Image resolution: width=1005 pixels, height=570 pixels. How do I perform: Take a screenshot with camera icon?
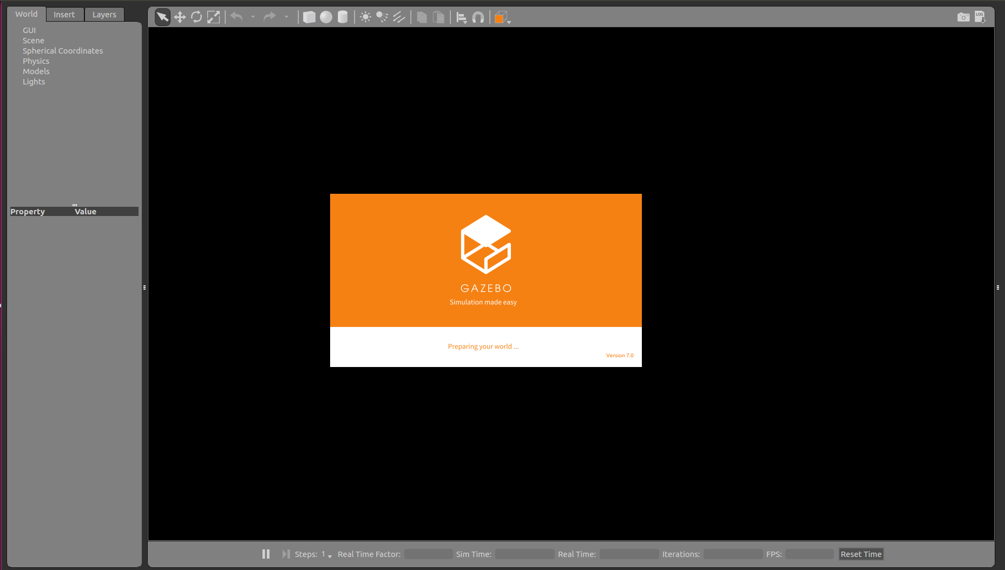pyautogui.click(x=963, y=17)
